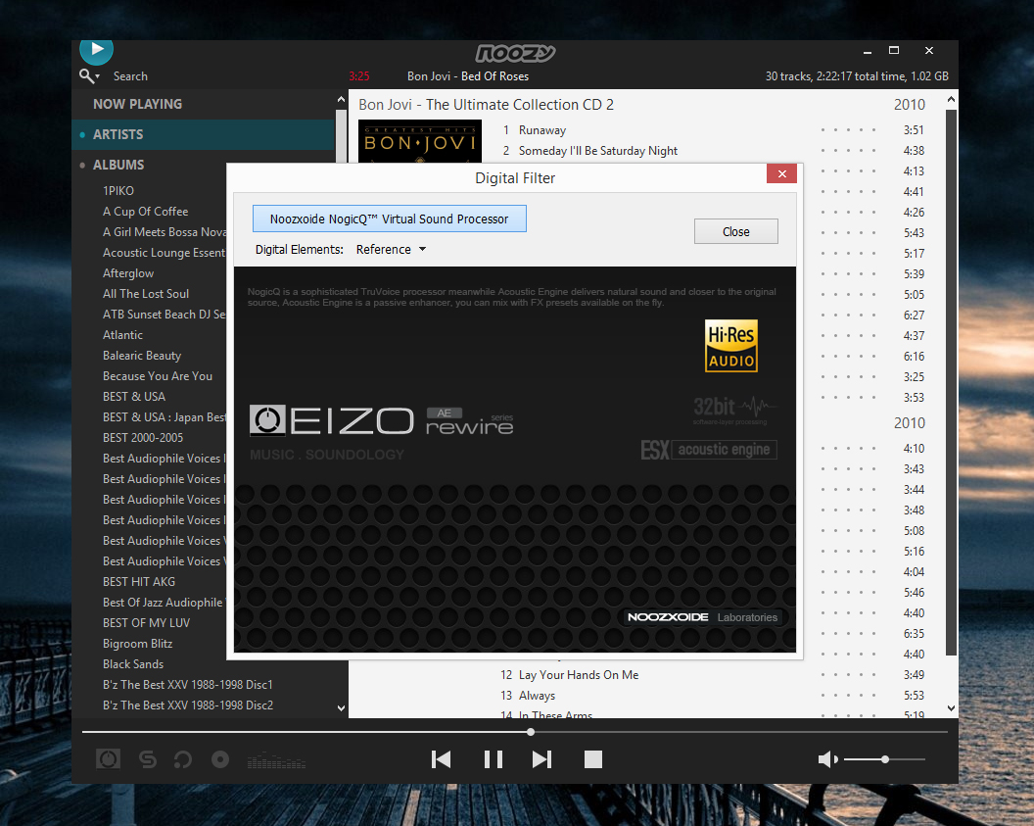Click the EIZO rewire logo
This screenshot has height=826, width=1034.
tap(382, 421)
